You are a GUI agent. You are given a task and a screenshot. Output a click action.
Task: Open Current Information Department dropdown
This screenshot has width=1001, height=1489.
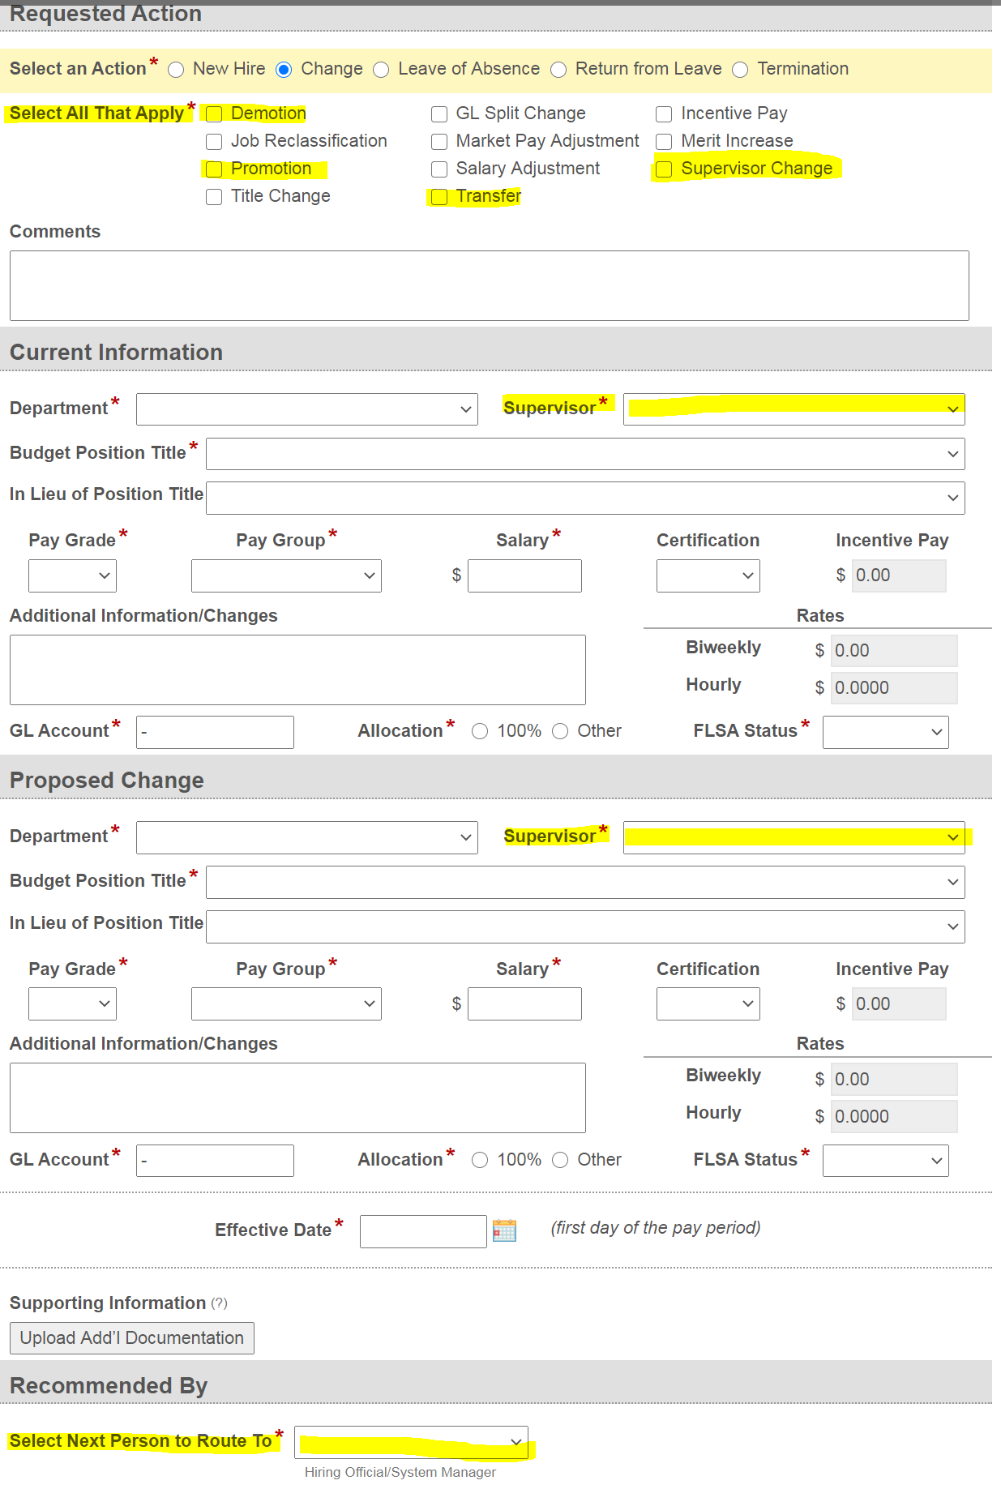point(306,409)
